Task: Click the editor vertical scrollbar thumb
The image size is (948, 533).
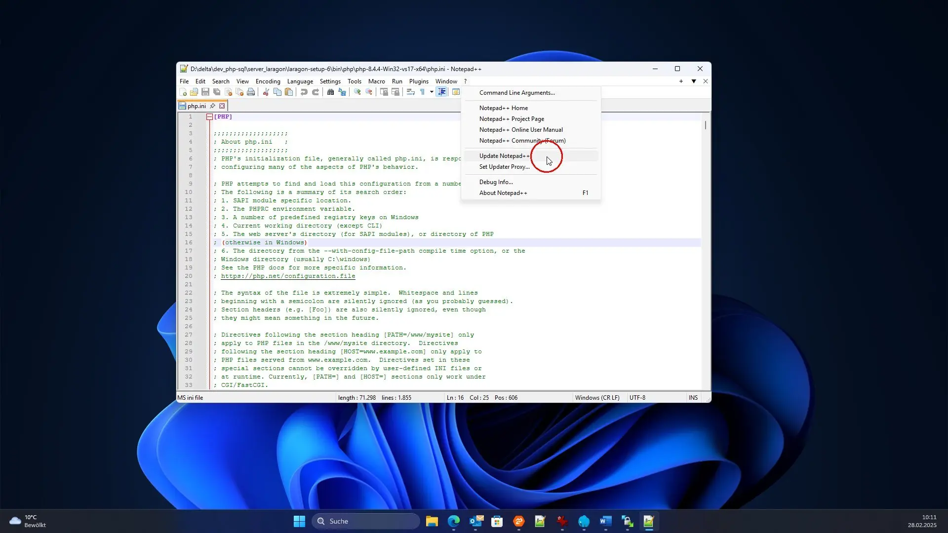Action: pyautogui.click(x=706, y=125)
